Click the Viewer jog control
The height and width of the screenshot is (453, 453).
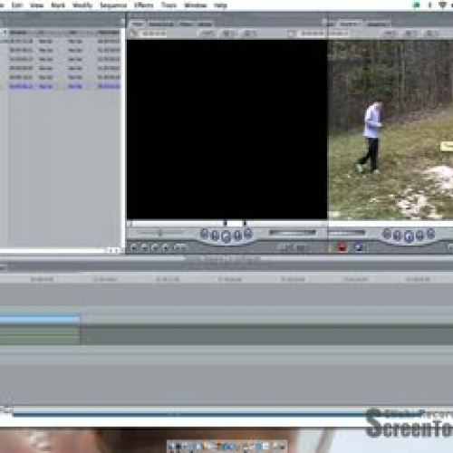pos(292,232)
